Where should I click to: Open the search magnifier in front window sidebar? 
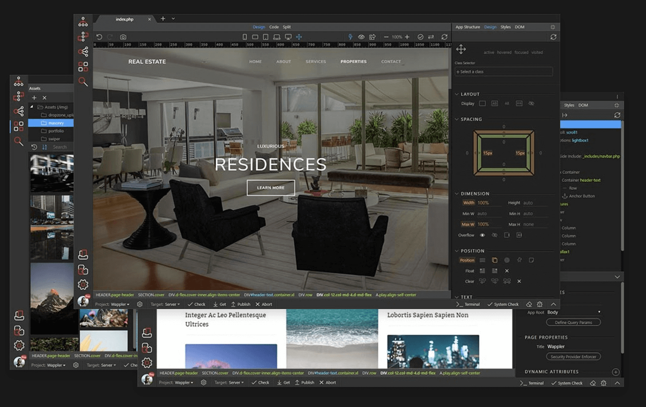83,82
